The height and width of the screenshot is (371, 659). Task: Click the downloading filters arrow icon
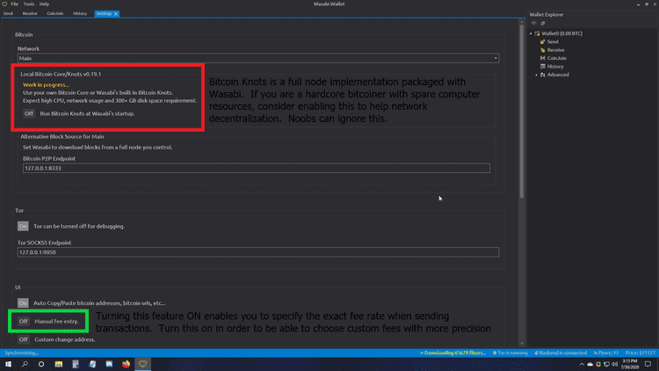(422, 353)
